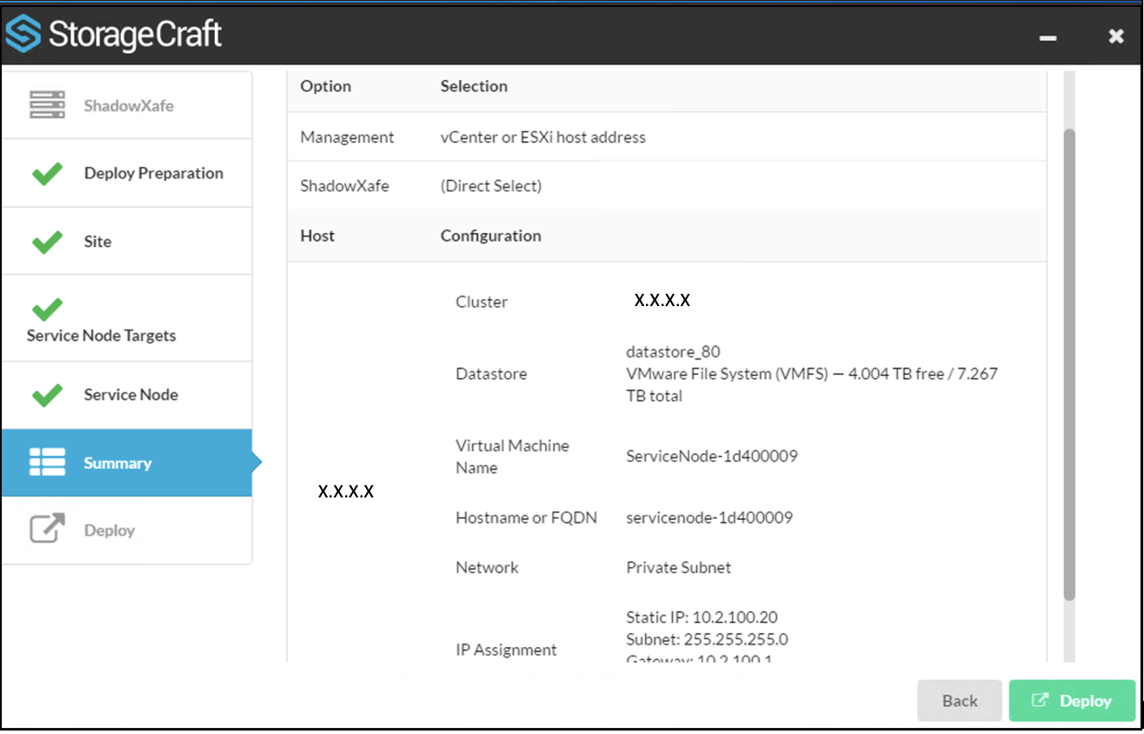Viewport: 1144px width, 734px height.
Task: Click the Selection column header
Action: click(x=474, y=86)
